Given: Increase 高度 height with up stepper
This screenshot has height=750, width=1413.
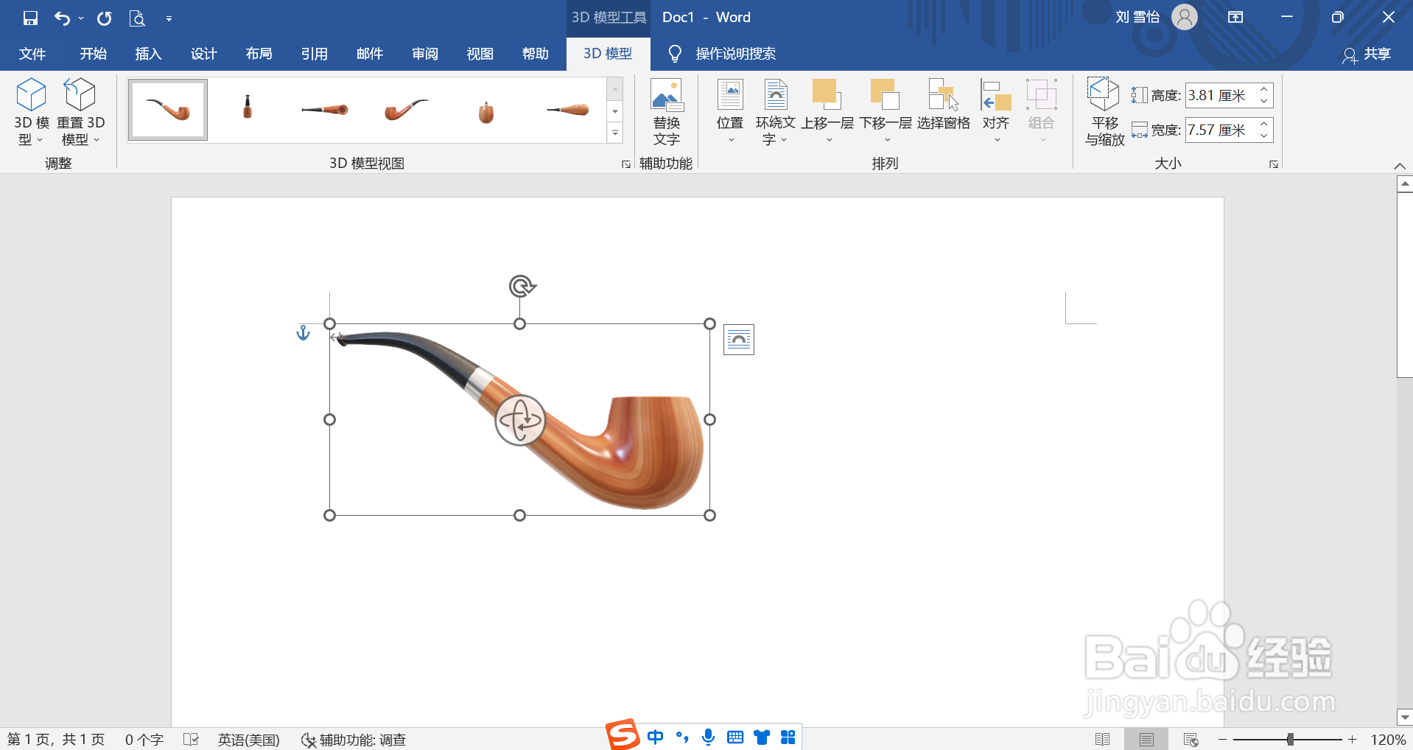Looking at the screenshot, I should point(1264,89).
